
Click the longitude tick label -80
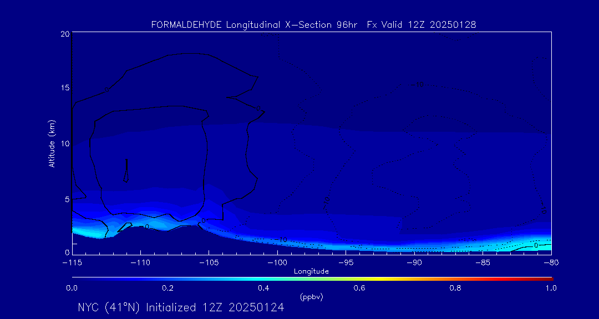551,263
